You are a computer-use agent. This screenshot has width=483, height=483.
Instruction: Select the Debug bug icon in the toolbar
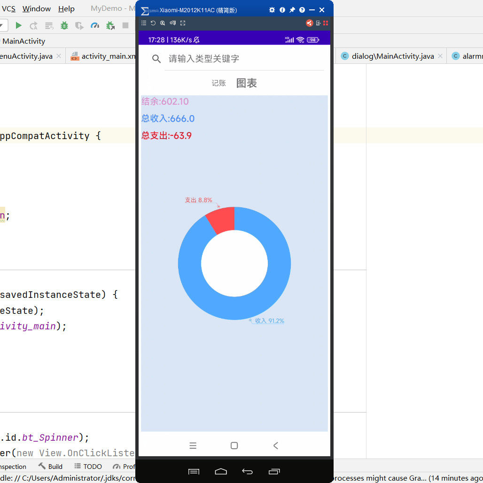(64, 25)
